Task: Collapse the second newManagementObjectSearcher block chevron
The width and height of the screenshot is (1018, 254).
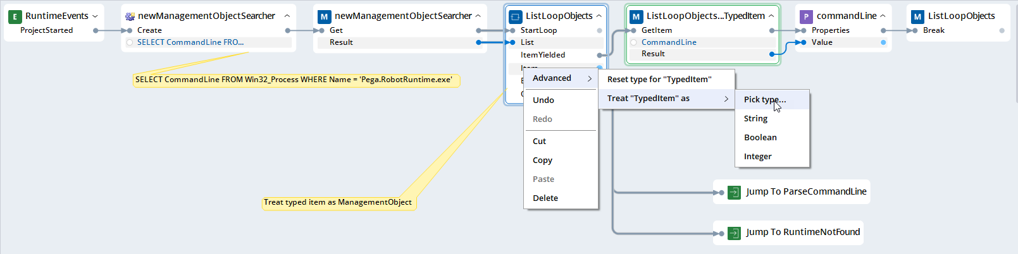Action: pos(478,16)
